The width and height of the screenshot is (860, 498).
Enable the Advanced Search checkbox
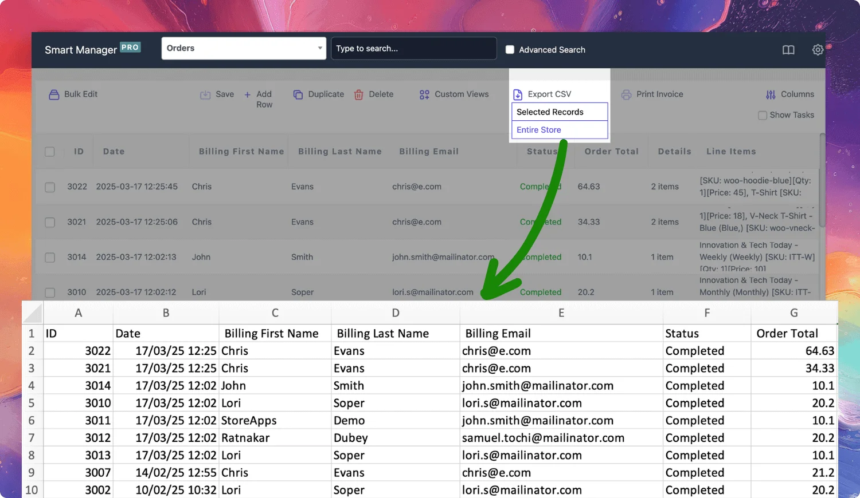pyautogui.click(x=510, y=50)
